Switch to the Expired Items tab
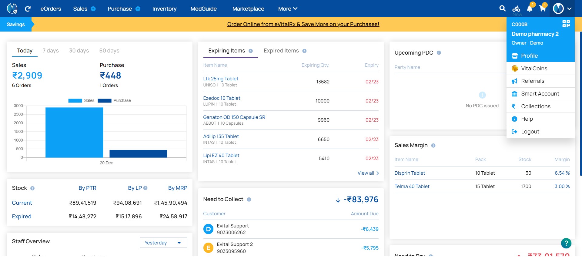The height and width of the screenshot is (259, 582). click(281, 51)
